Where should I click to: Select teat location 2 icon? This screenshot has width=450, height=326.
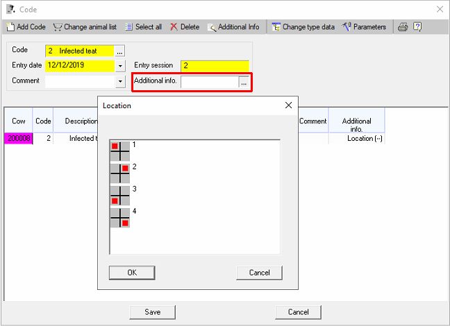(120, 173)
